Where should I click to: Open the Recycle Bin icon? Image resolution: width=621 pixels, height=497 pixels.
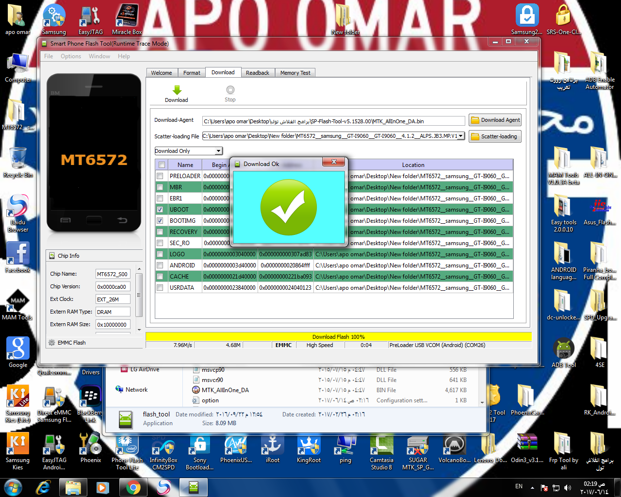click(x=18, y=162)
